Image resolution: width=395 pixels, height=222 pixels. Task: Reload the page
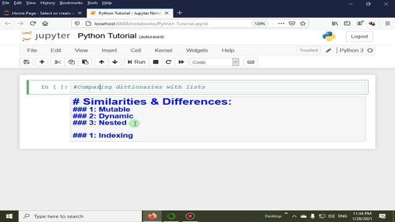coord(33,23)
